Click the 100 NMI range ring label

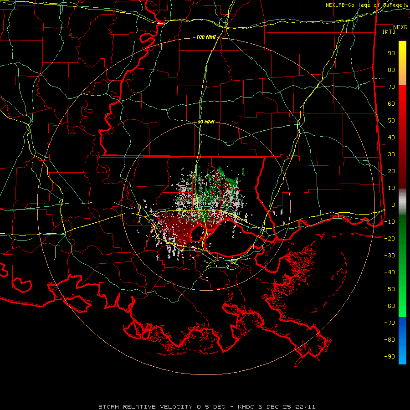coord(206,37)
